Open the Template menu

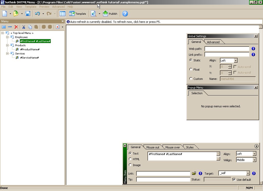click(x=31, y=7)
